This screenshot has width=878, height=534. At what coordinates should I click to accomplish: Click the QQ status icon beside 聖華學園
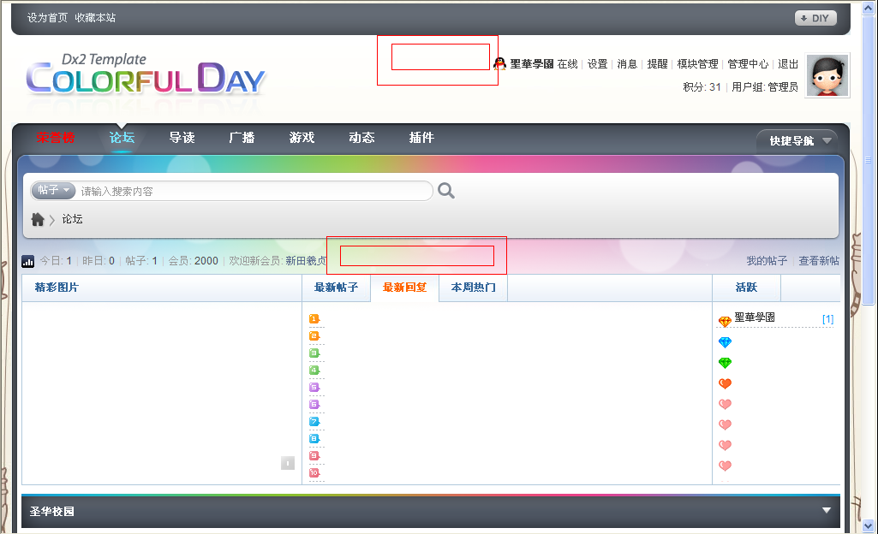pyautogui.click(x=499, y=61)
